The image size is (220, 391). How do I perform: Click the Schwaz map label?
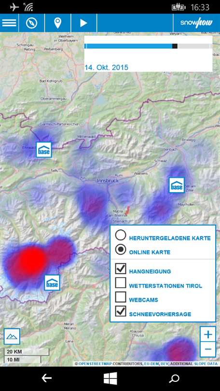(161, 161)
